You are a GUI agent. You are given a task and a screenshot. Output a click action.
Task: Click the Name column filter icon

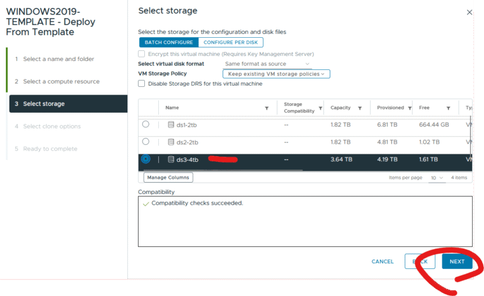click(267, 108)
